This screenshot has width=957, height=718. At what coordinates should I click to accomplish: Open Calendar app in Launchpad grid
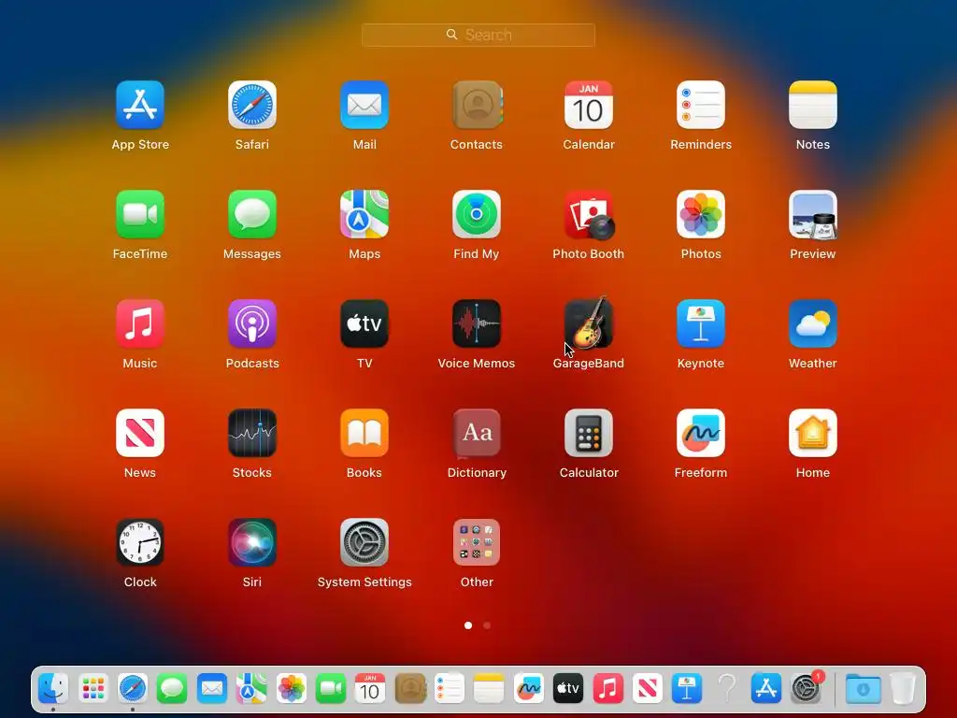tap(589, 105)
